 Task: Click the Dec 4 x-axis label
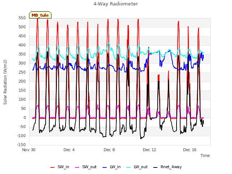[x=69, y=150]
